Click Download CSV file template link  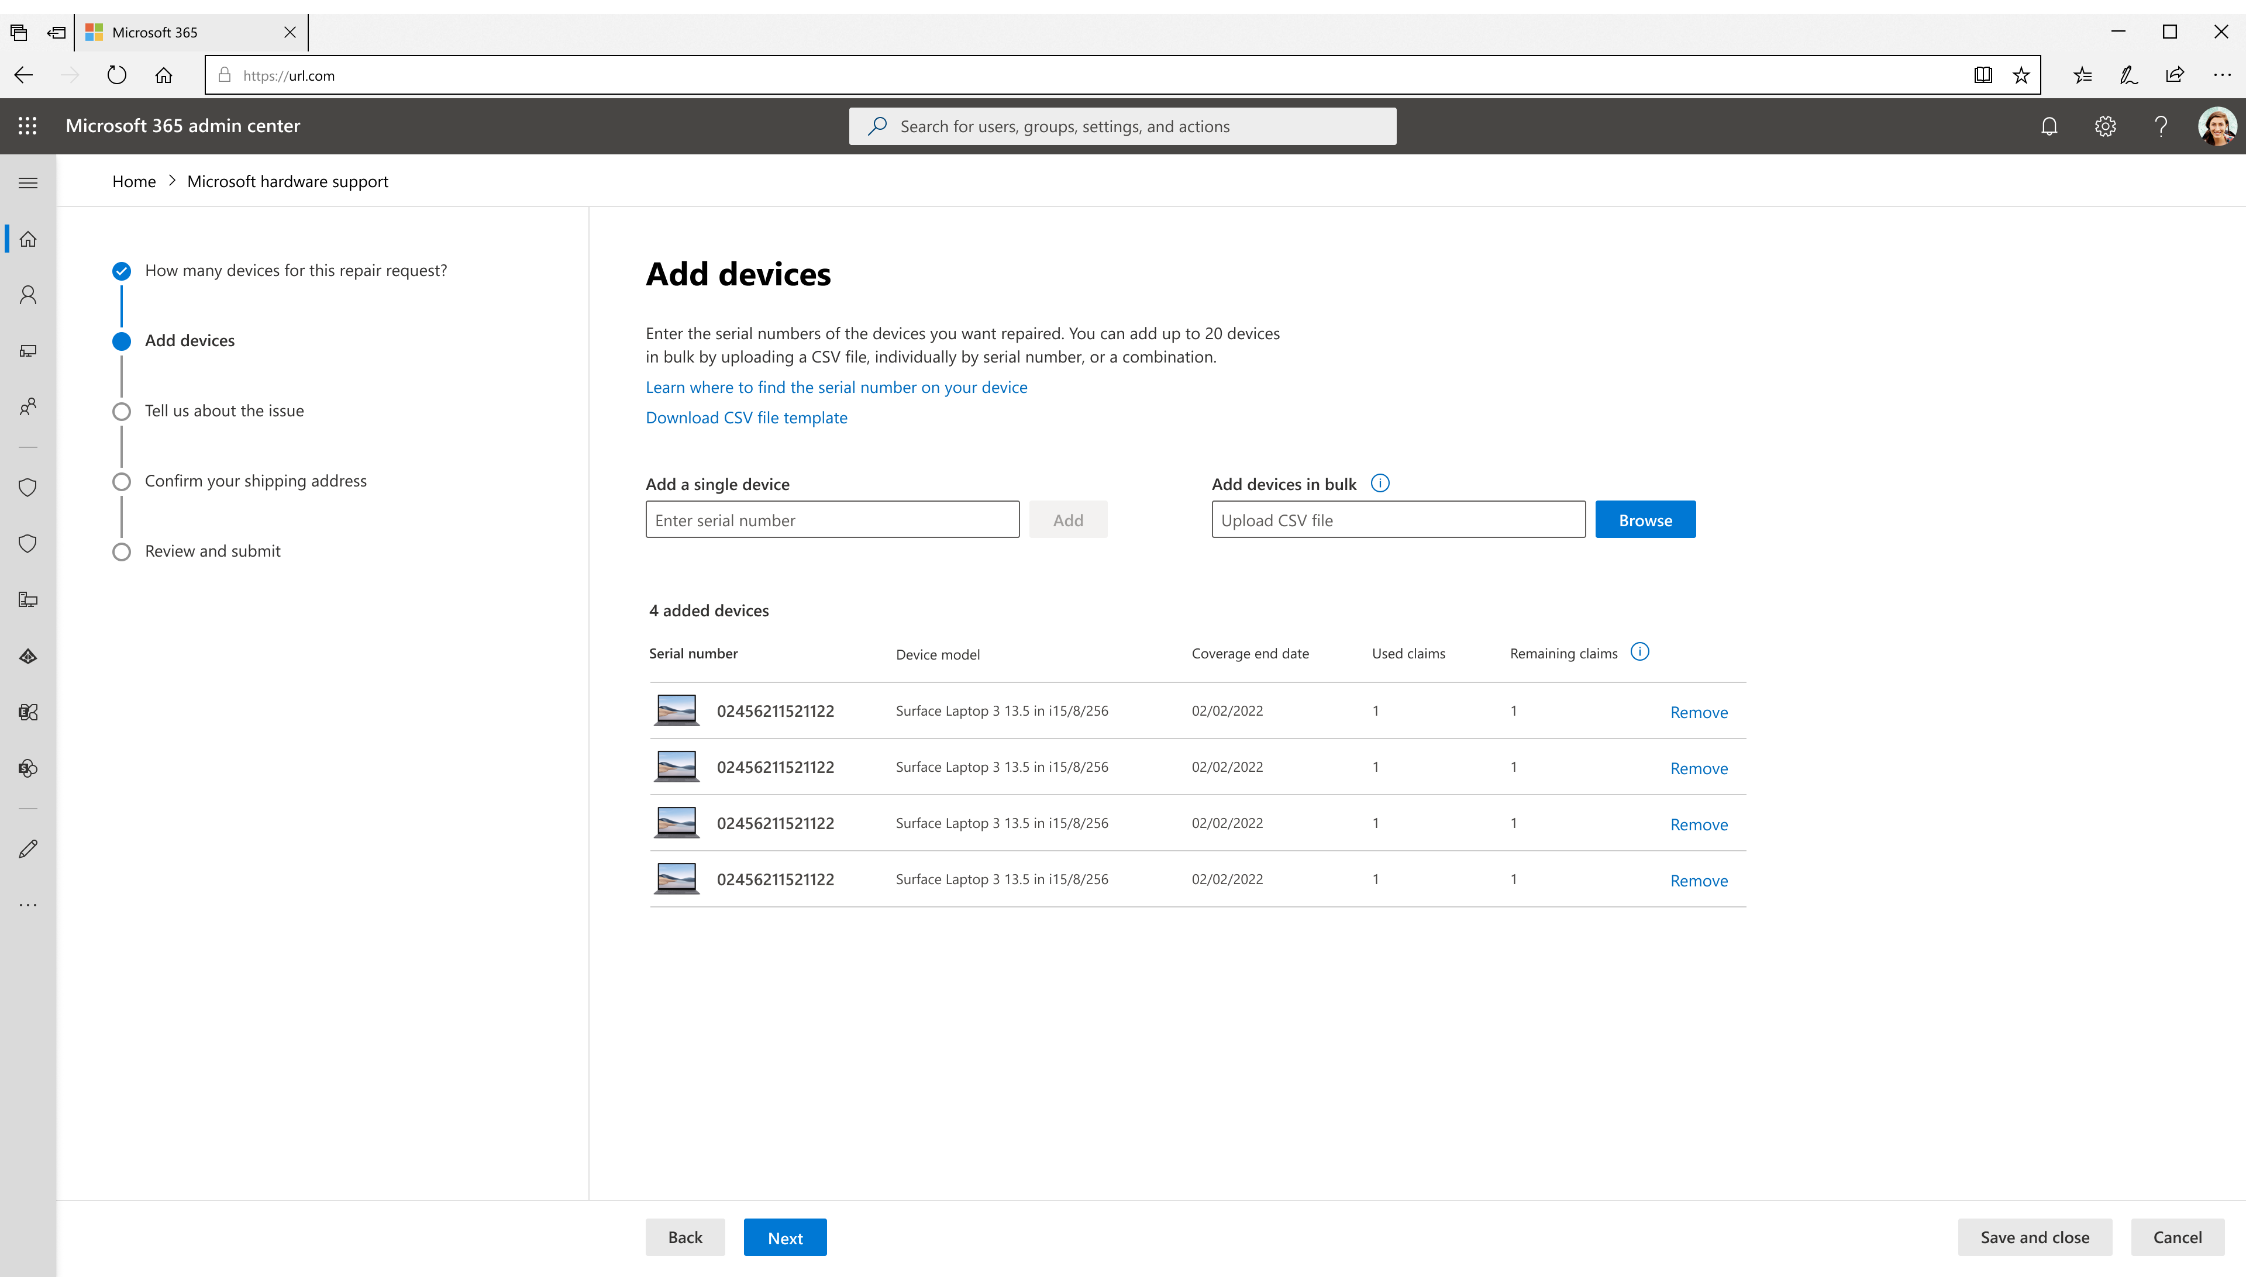[746, 417]
